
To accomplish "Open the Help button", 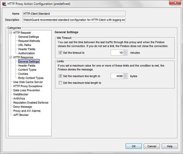I will (170, 146).
